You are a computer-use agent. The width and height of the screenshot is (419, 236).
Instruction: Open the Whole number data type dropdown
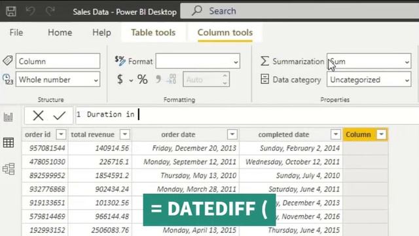(x=58, y=79)
